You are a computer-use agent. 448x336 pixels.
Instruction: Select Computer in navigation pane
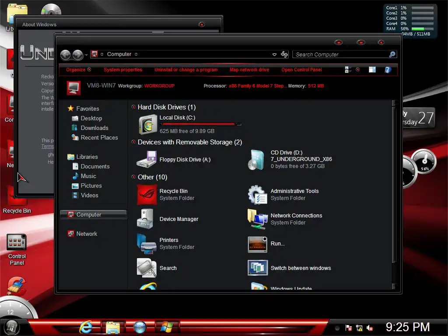point(93,214)
